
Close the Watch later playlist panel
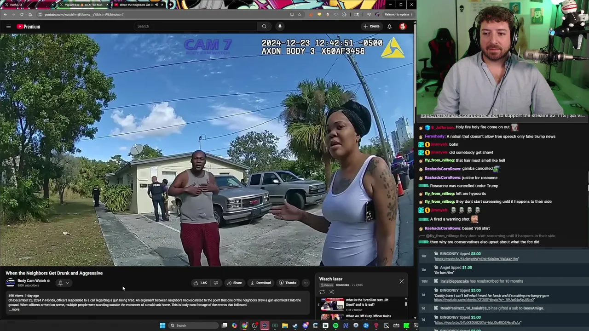click(x=402, y=281)
